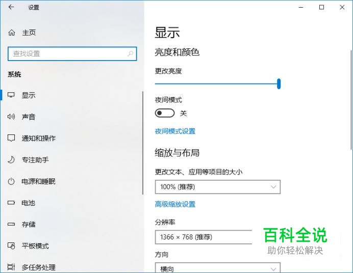The width and height of the screenshot is (353, 273).
Task: Toggle the 夜间模式 switch
Action: [x=165, y=113]
